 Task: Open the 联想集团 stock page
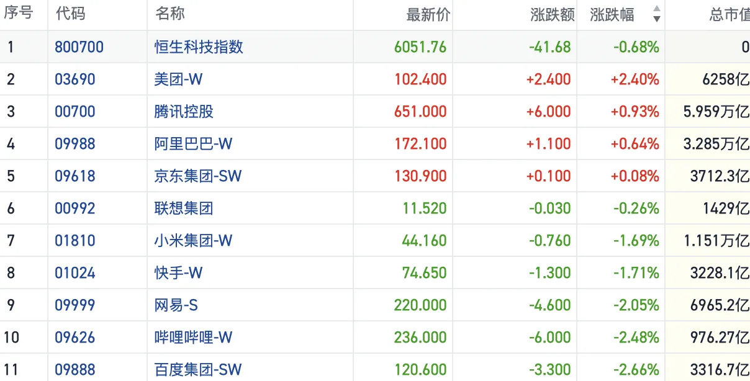[x=184, y=208]
